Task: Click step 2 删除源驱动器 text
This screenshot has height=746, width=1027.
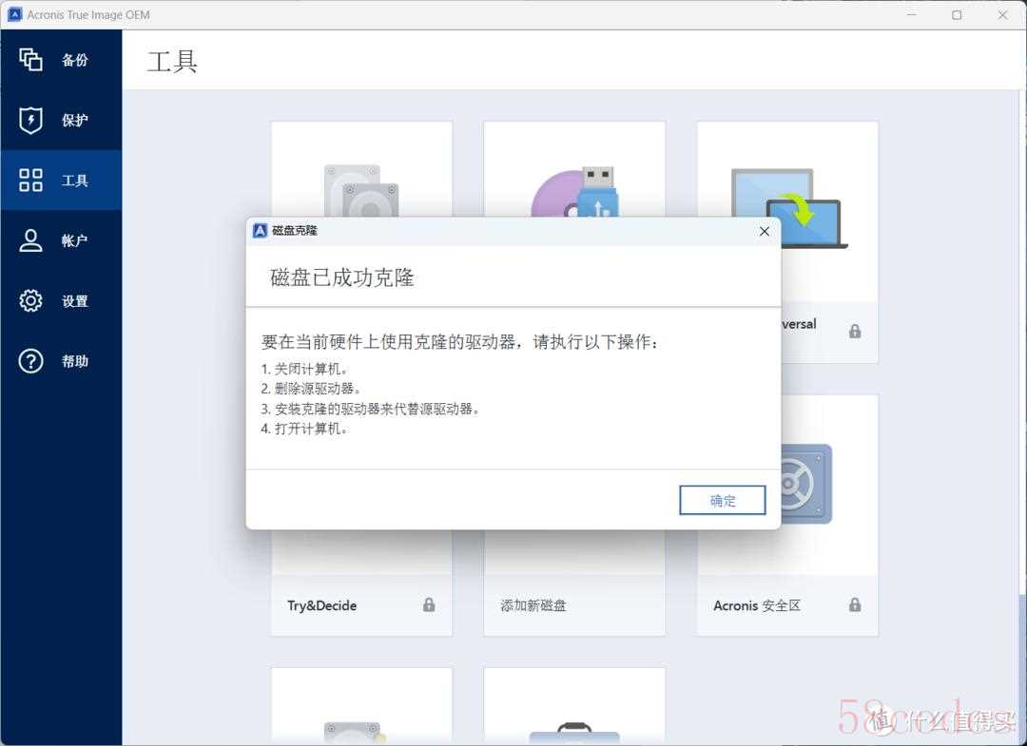Action: (311, 389)
